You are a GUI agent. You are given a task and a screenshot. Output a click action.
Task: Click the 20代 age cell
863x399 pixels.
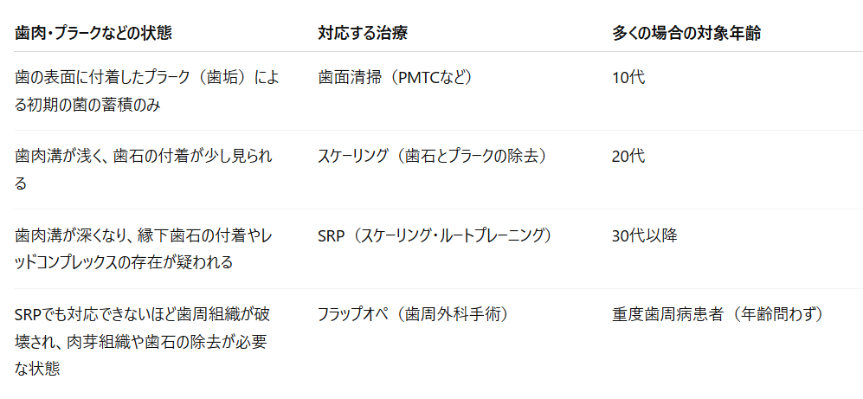pos(628,157)
